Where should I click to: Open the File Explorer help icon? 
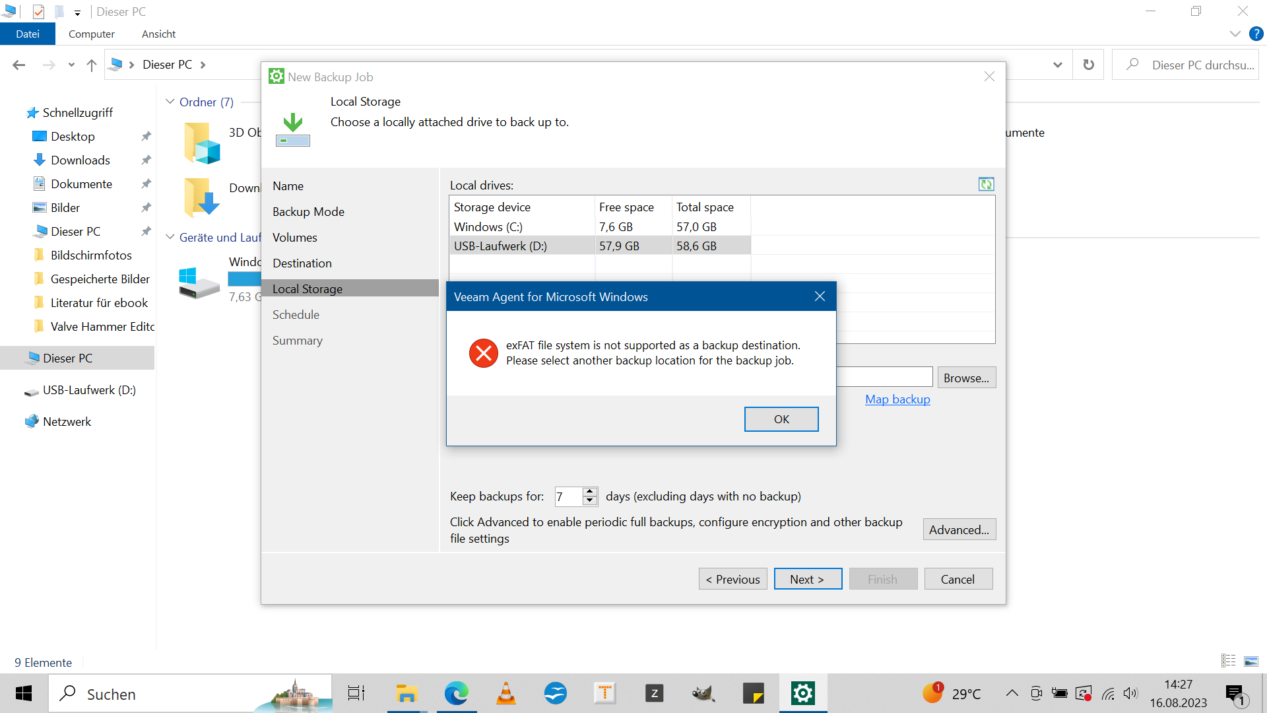[1256, 34]
